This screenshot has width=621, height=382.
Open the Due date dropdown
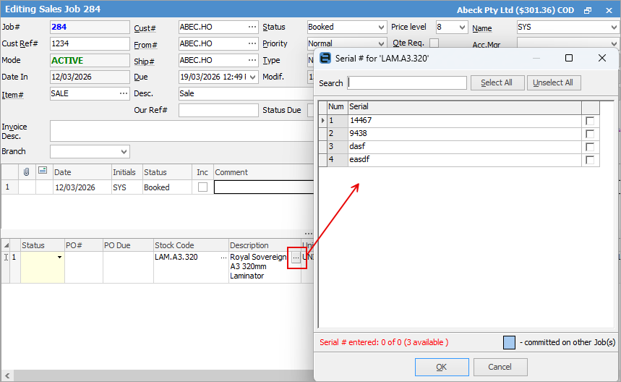pyautogui.click(x=253, y=77)
